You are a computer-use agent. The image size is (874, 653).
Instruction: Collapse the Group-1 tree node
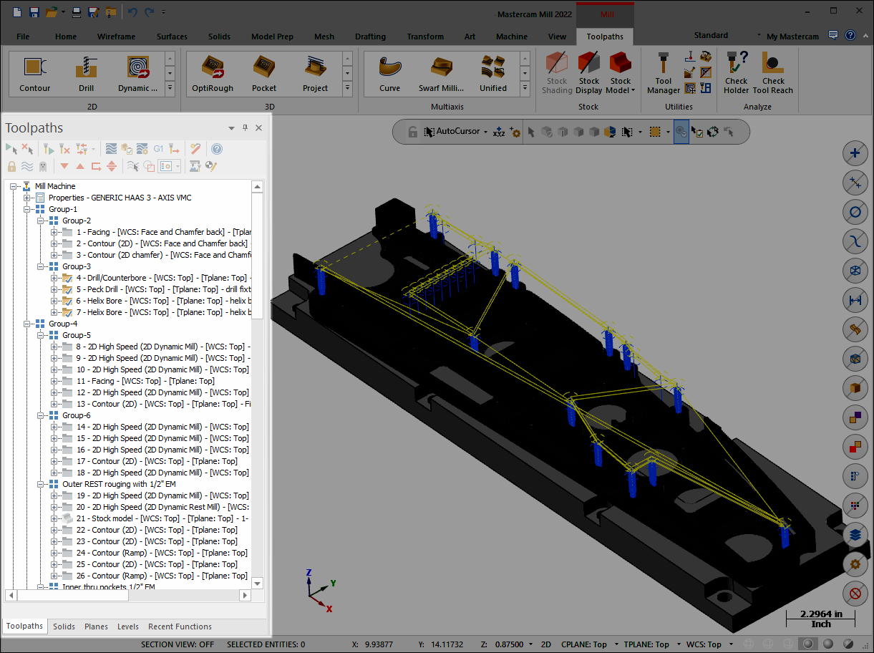coord(27,209)
